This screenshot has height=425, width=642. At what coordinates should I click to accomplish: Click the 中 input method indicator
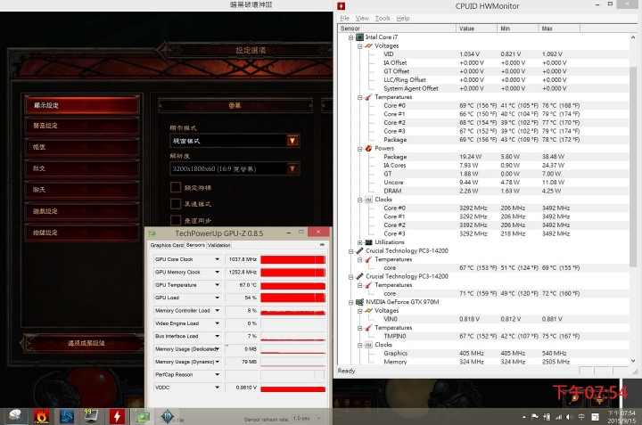581,417
